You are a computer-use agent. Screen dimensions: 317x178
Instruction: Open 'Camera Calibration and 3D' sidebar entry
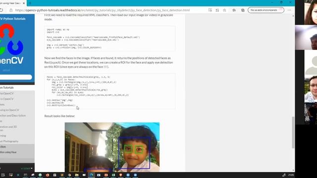(x=8, y=129)
